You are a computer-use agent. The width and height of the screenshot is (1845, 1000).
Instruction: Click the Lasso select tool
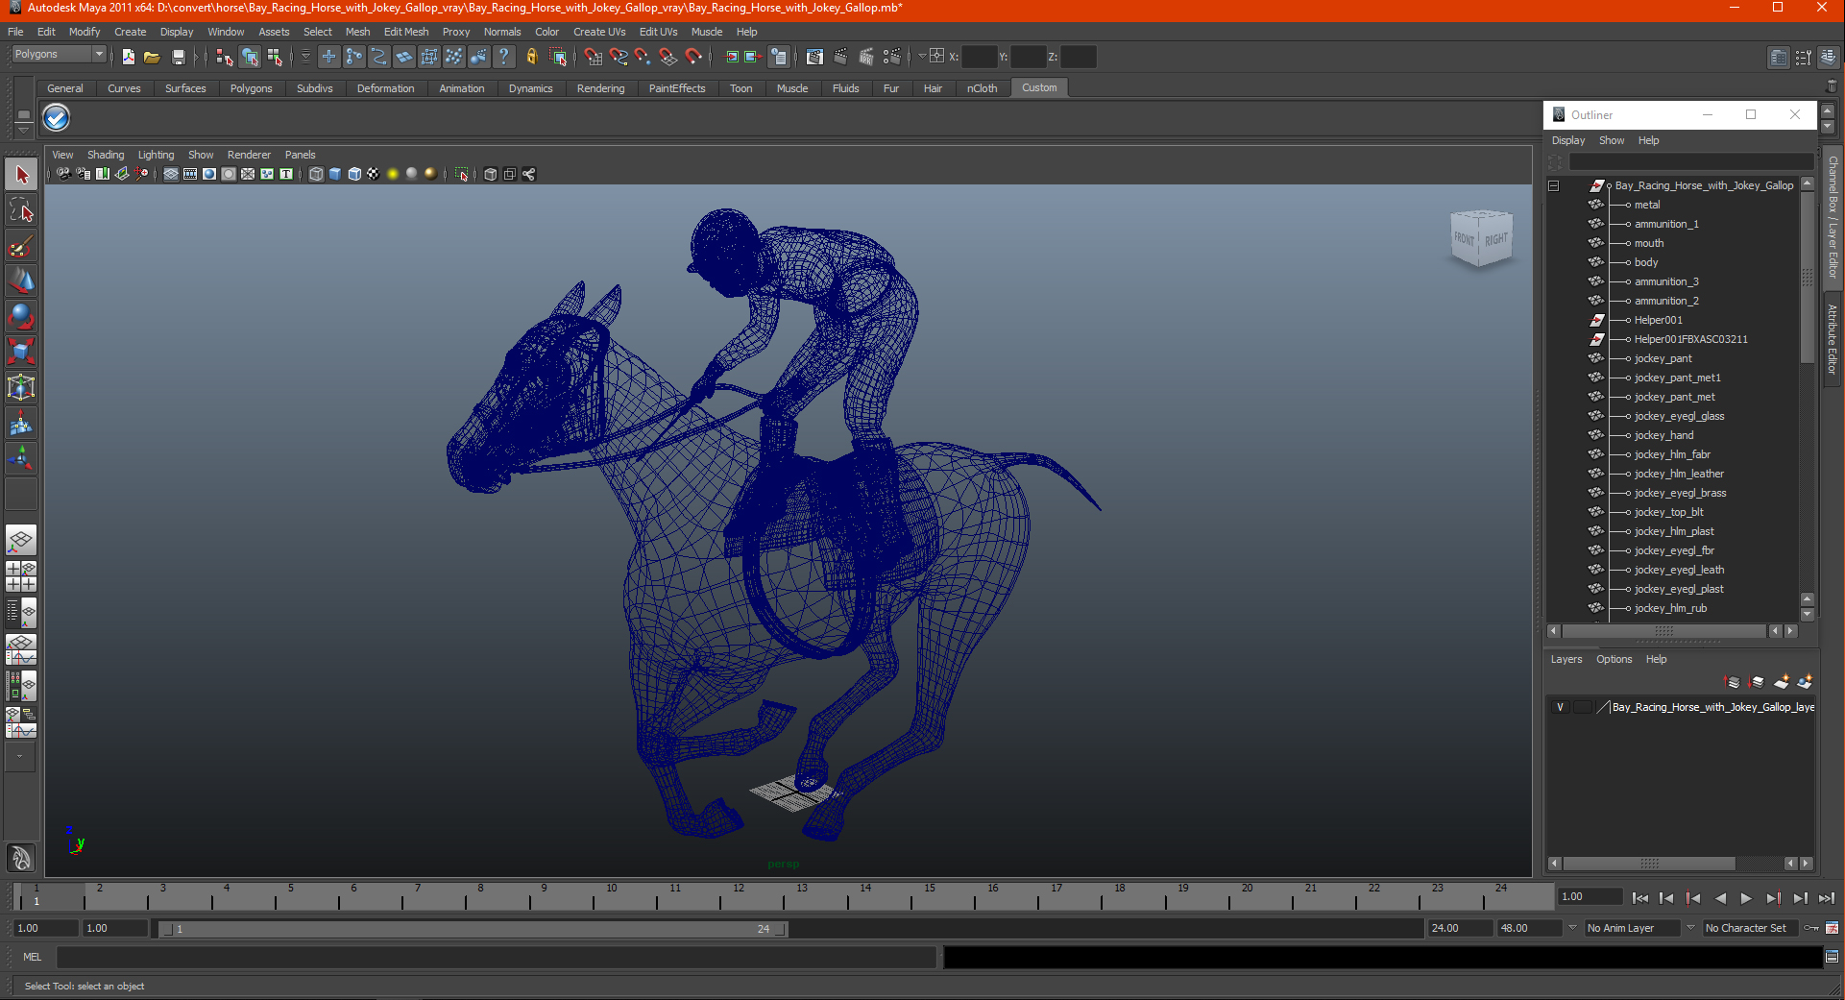point(21,210)
